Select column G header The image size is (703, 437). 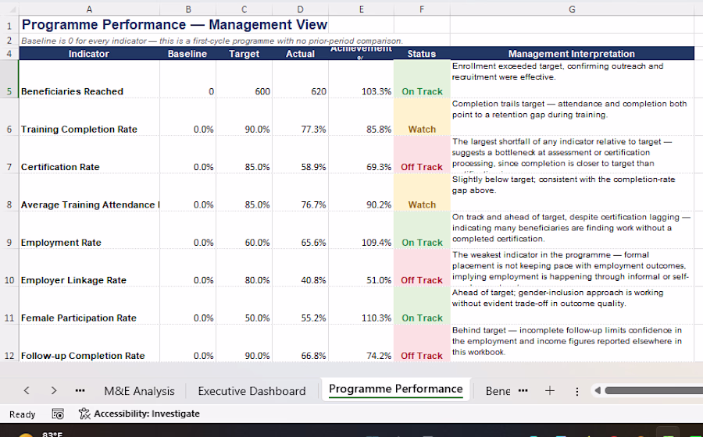click(572, 9)
